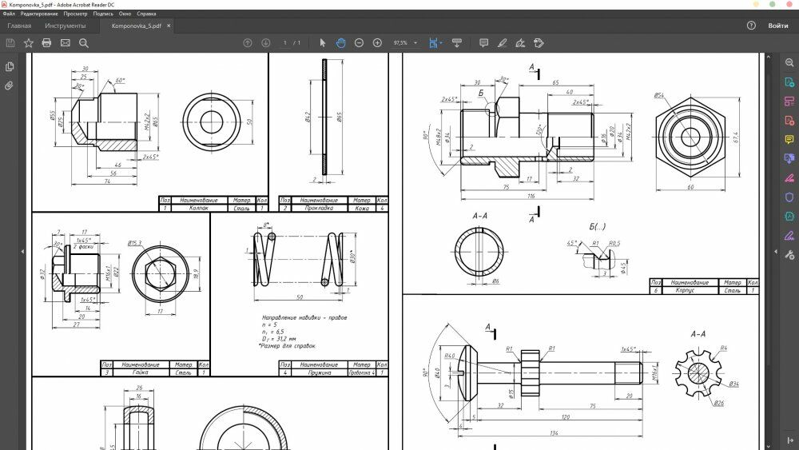The image size is (799, 450).
Task: Select the highlight text pen tool
Action: point(502,43)
